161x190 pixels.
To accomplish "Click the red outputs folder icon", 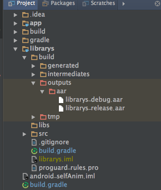I will [43, 83].
